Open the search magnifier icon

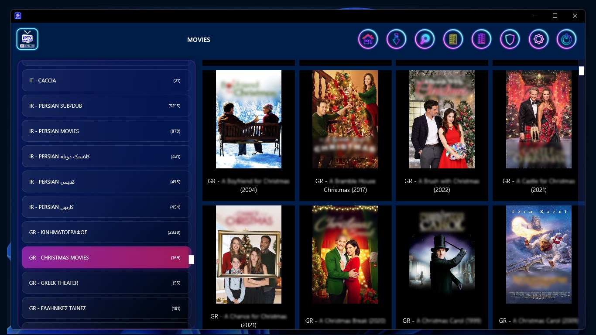coord(425,39)
